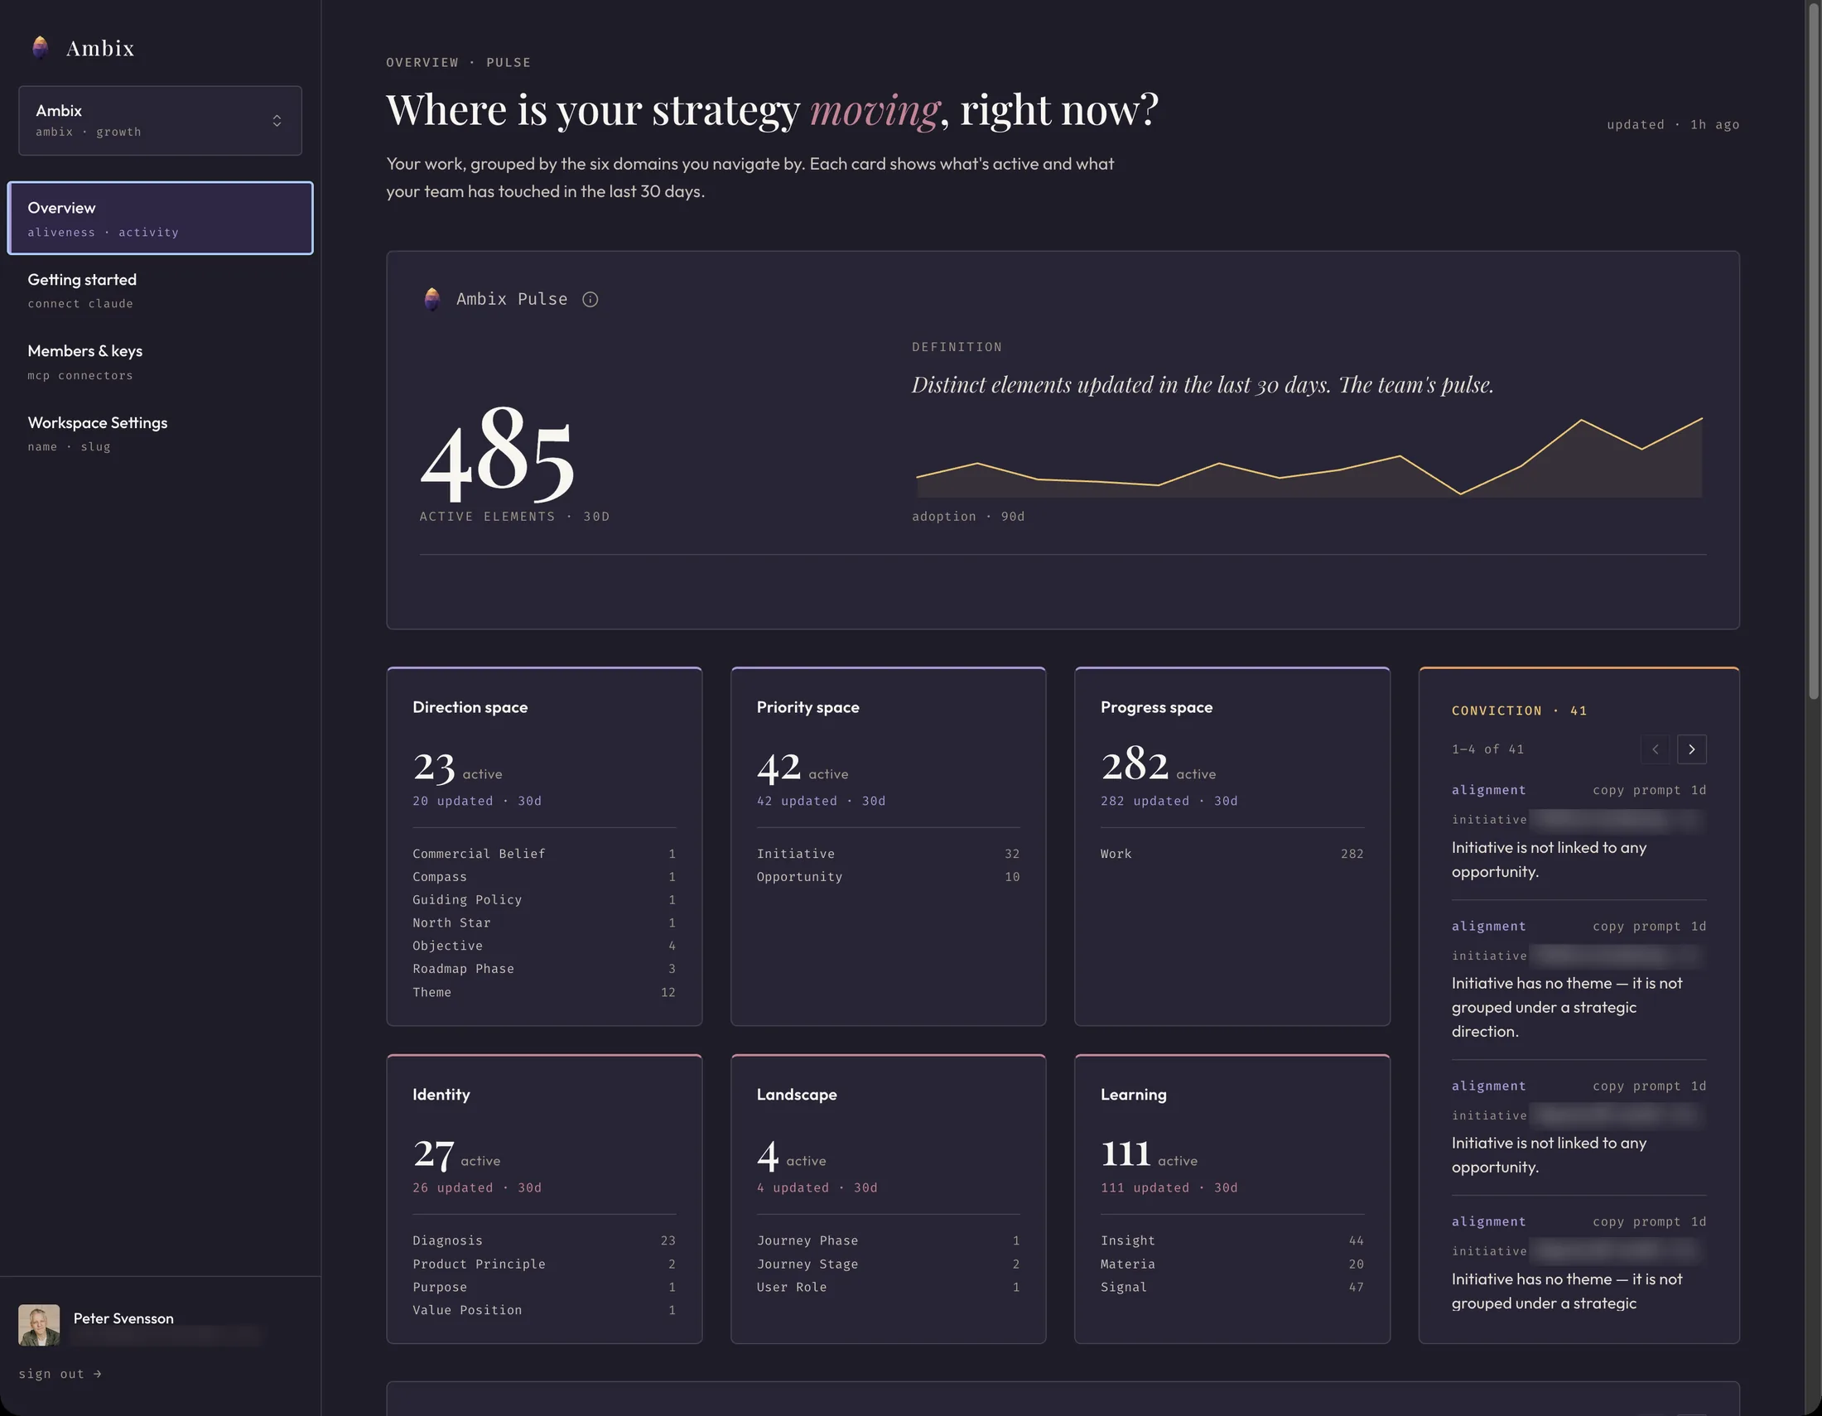Open the Identity card title

441,1094
